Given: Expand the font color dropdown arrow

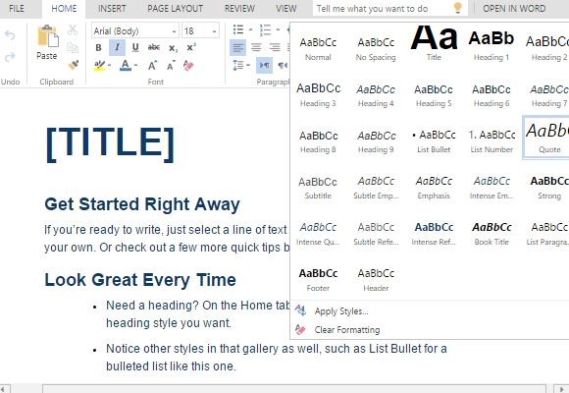Looking at the screenshot, I should 136,66.
